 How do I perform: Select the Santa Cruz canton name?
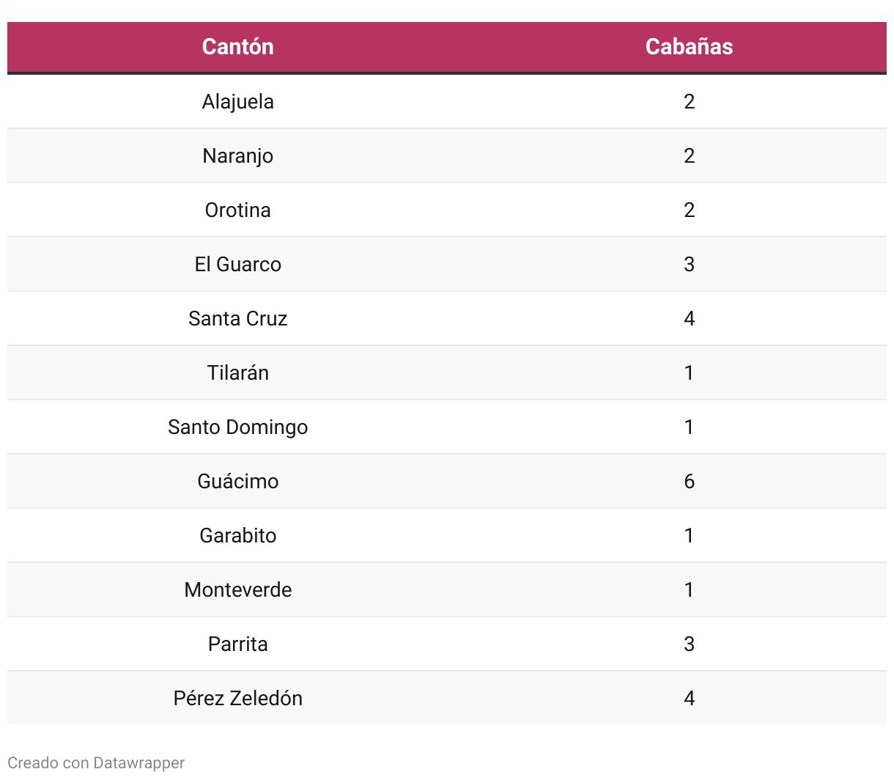237,318
